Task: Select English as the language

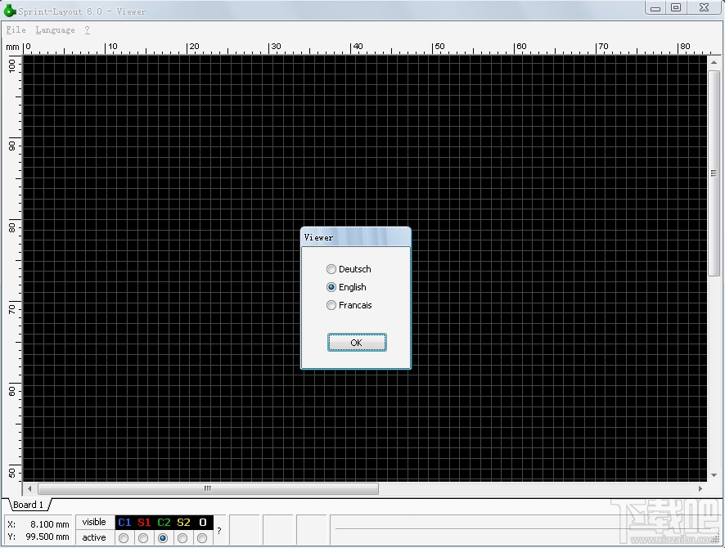Action: tap(331, 287)
